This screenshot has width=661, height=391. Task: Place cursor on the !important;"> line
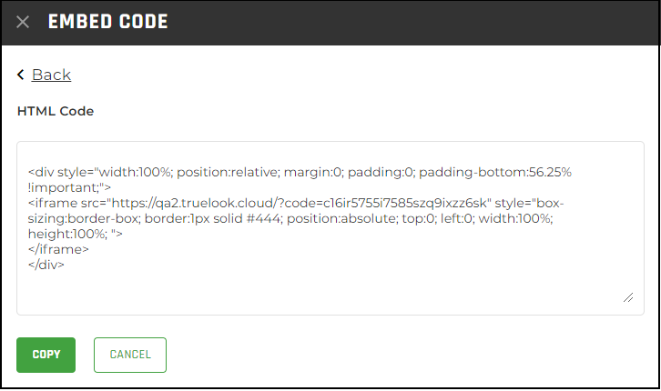(69, 187)
